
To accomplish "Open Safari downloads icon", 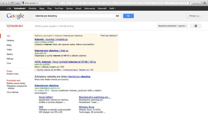I will coord(205,3).
